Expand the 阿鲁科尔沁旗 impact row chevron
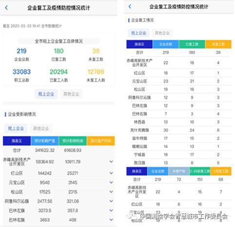The width and height of the screenshot is (235, 227). click(111, 201)
